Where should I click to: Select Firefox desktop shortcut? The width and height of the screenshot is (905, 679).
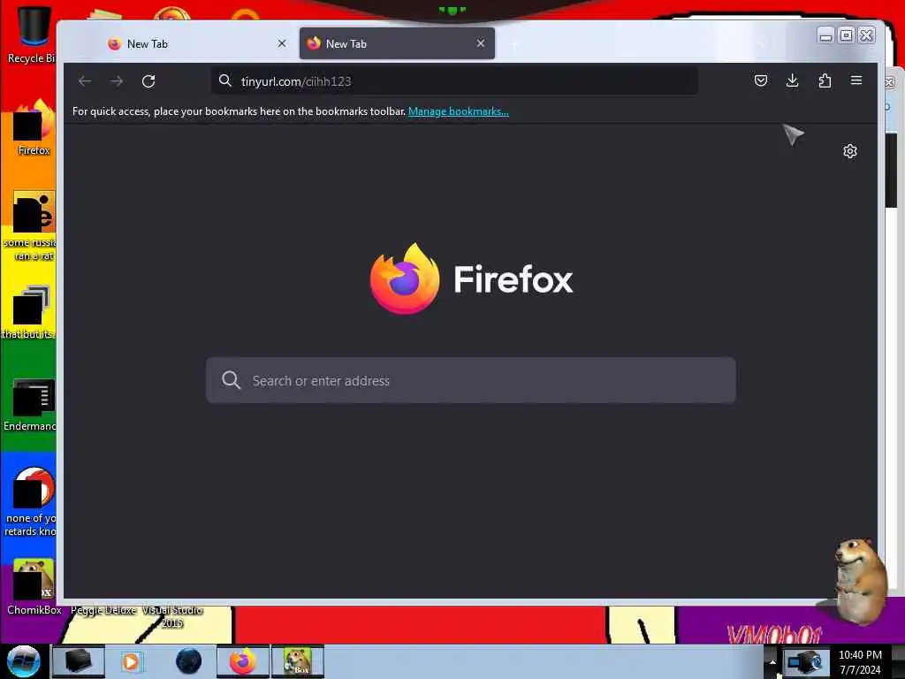click(34, 128)
